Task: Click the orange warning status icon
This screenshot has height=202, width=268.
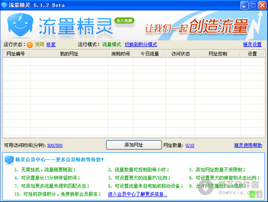Action: coord(30,45)
